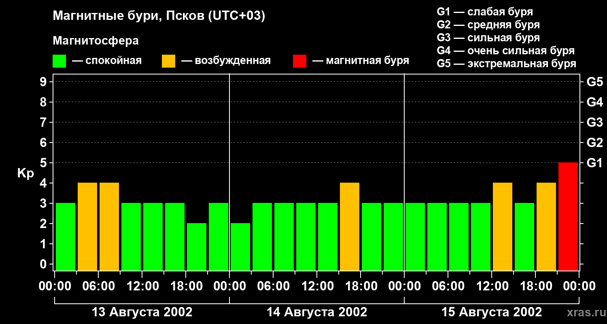Click the 12:00–15:00 green bar on 13 August
Screen dimensions: 607x324
click(x=153, y=237)
